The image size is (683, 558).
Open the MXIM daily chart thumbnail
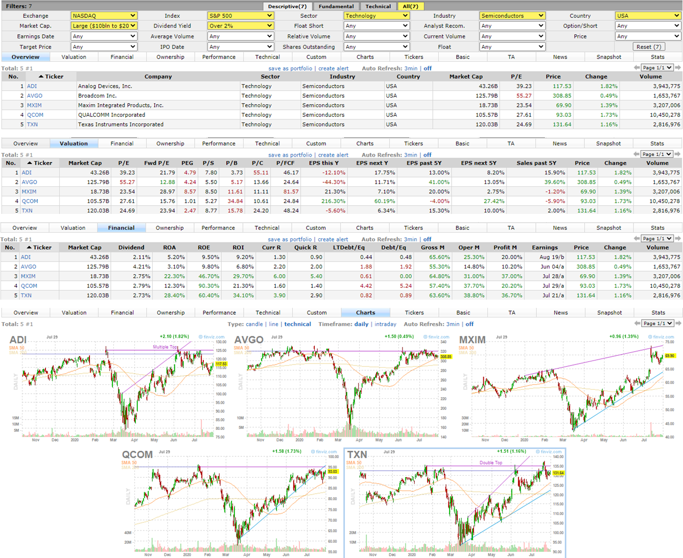pyautogui.click(x=568, y=389)
